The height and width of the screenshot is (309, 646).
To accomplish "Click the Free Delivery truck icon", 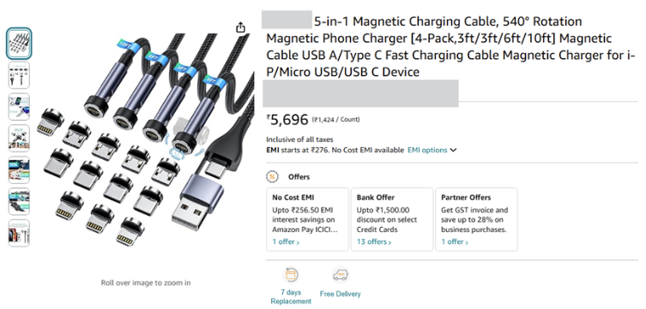I will [x=341, y=275].
